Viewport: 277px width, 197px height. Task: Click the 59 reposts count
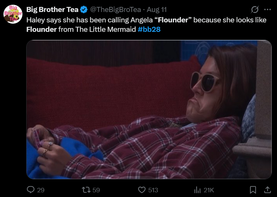96,190
